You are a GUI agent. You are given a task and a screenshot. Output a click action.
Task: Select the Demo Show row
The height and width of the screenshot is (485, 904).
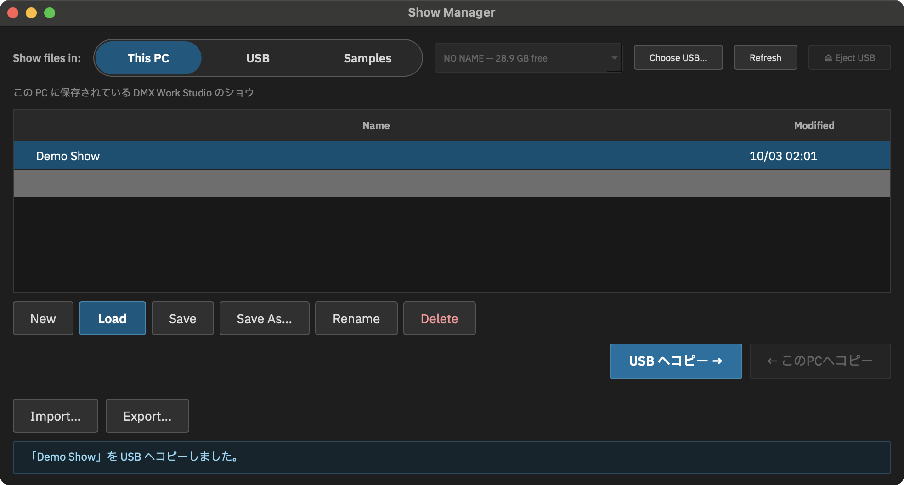click(452, 156)
